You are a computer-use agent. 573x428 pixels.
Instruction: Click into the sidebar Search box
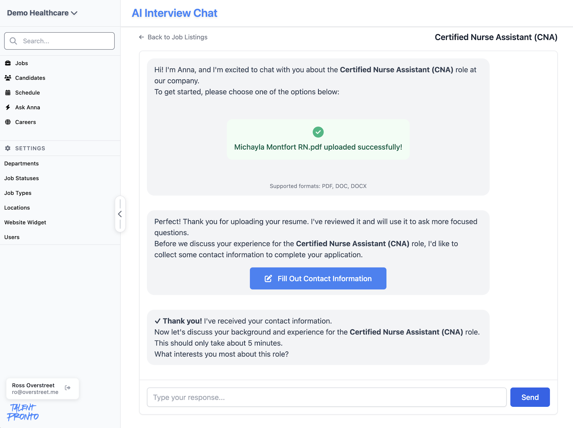(x=64, y=41)
